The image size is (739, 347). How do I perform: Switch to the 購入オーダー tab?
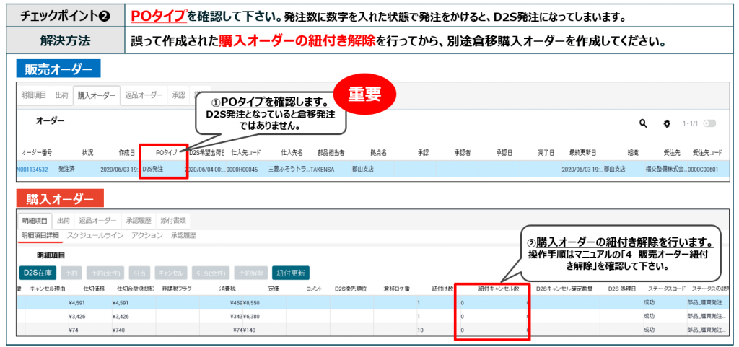pos(96,95)
